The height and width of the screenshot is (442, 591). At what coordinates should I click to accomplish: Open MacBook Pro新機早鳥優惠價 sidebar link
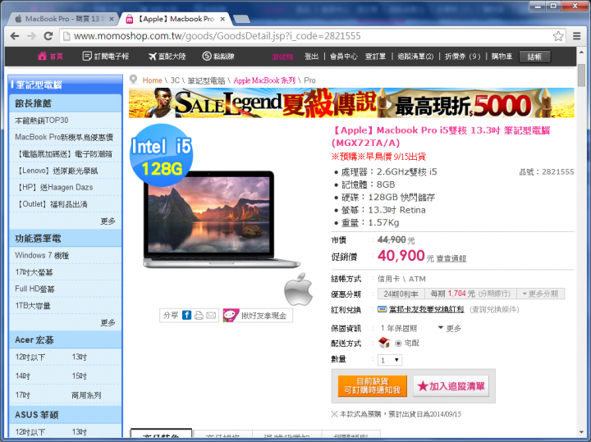64,137
